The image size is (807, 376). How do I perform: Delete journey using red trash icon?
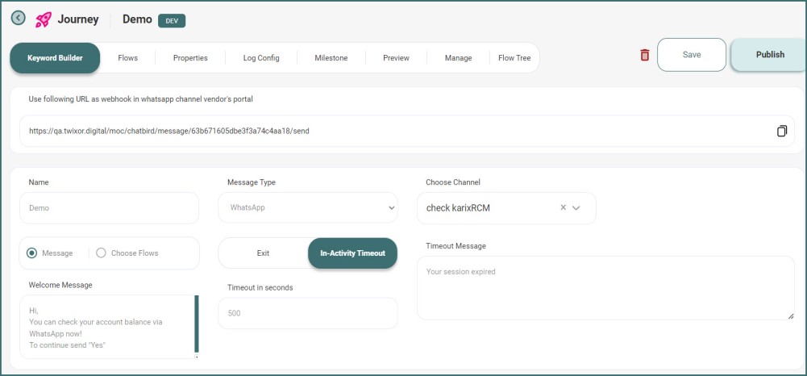pyautogui.click(x=644, y=55)
